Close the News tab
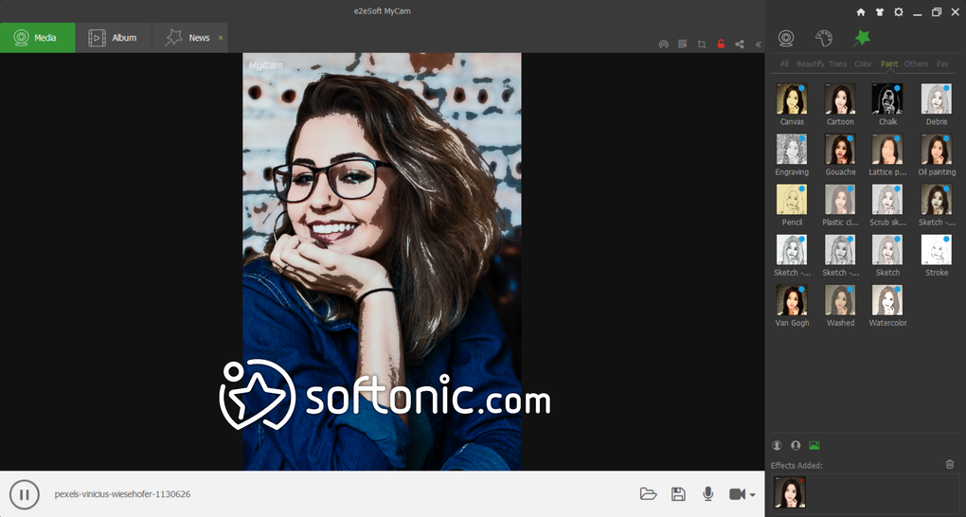This screenshot has width=966, height=517. pyautogui.click(x=221, y=38)
